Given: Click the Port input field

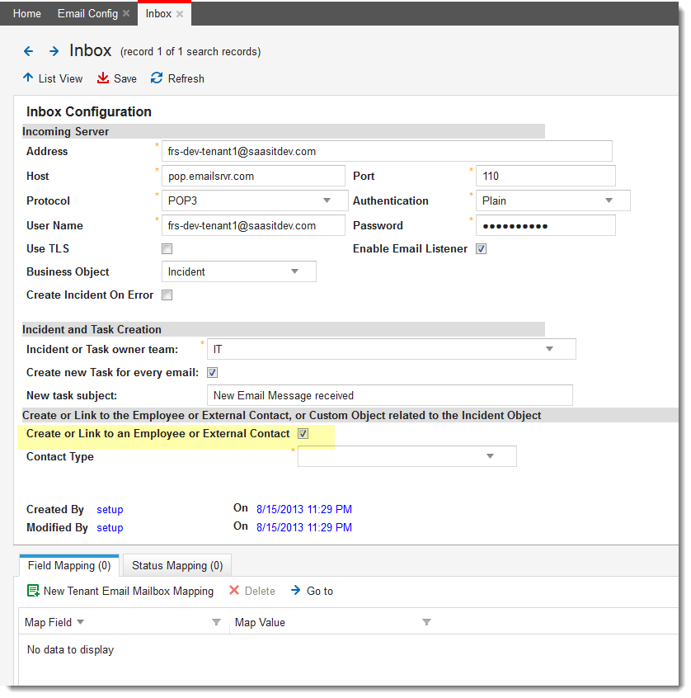Looking at the screenshot, I should tap(546, 176).
